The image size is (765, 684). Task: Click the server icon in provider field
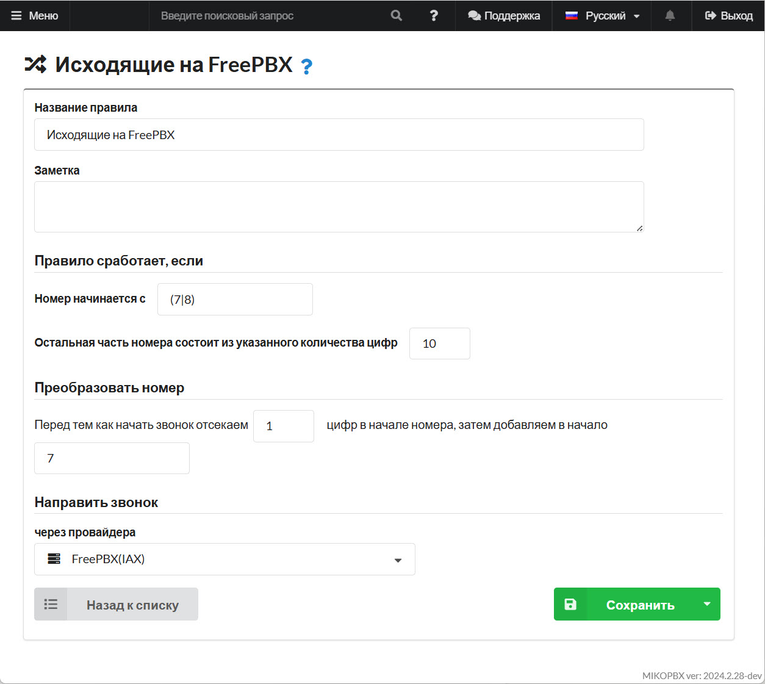pos(54,559)
